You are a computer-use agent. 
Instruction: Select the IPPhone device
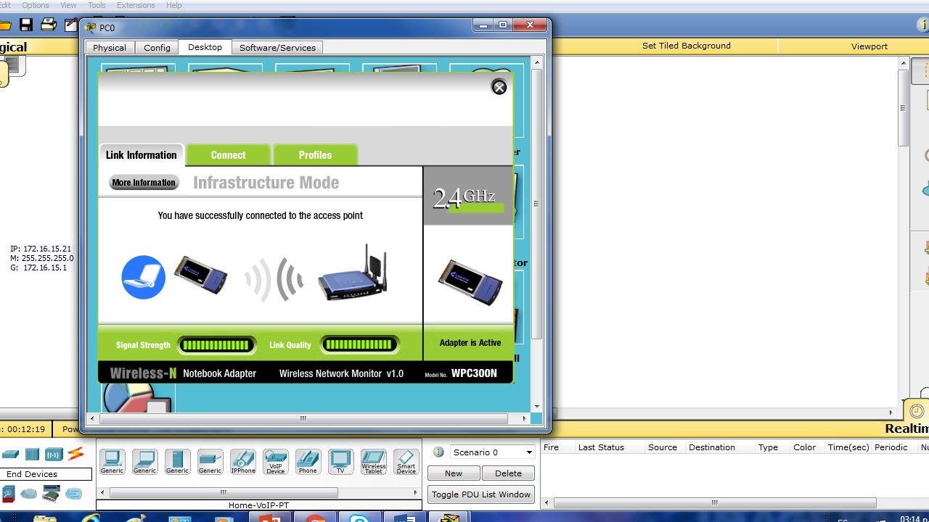point(243,462)
